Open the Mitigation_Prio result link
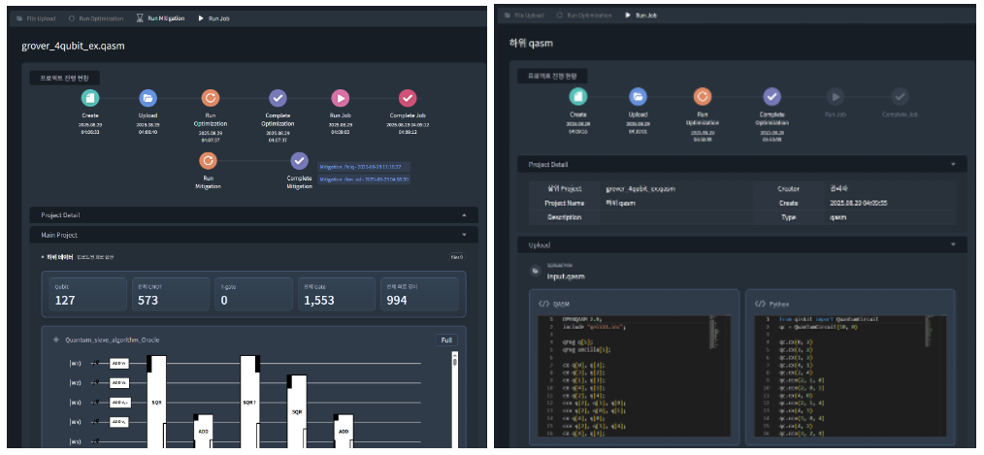Viewport: 984px width, 455px height. (364, 167)
